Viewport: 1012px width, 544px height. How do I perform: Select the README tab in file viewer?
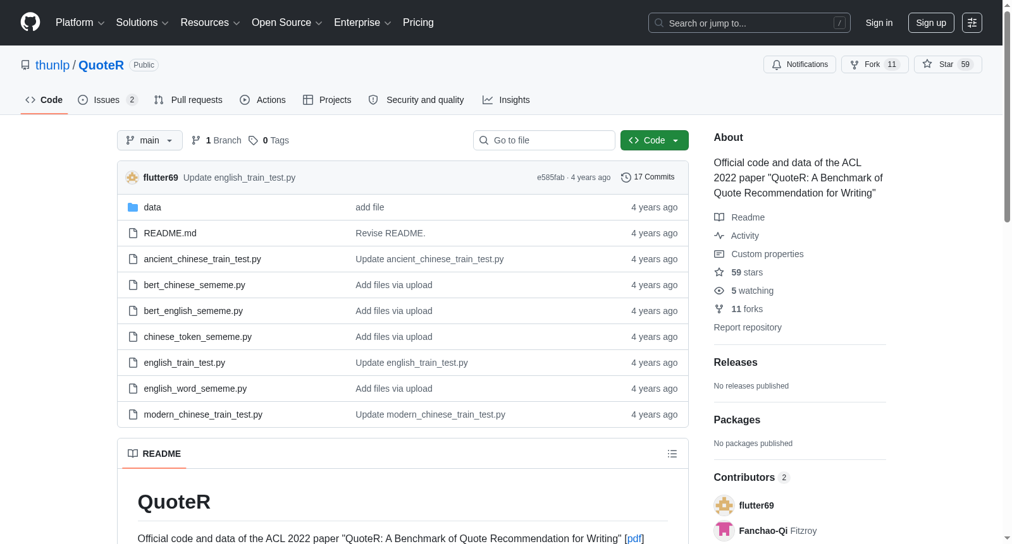tap(154, 454)
